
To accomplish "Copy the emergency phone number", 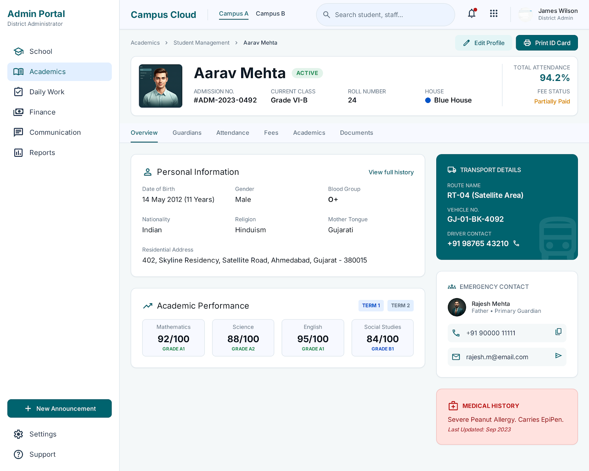I will tap(558, 332).
